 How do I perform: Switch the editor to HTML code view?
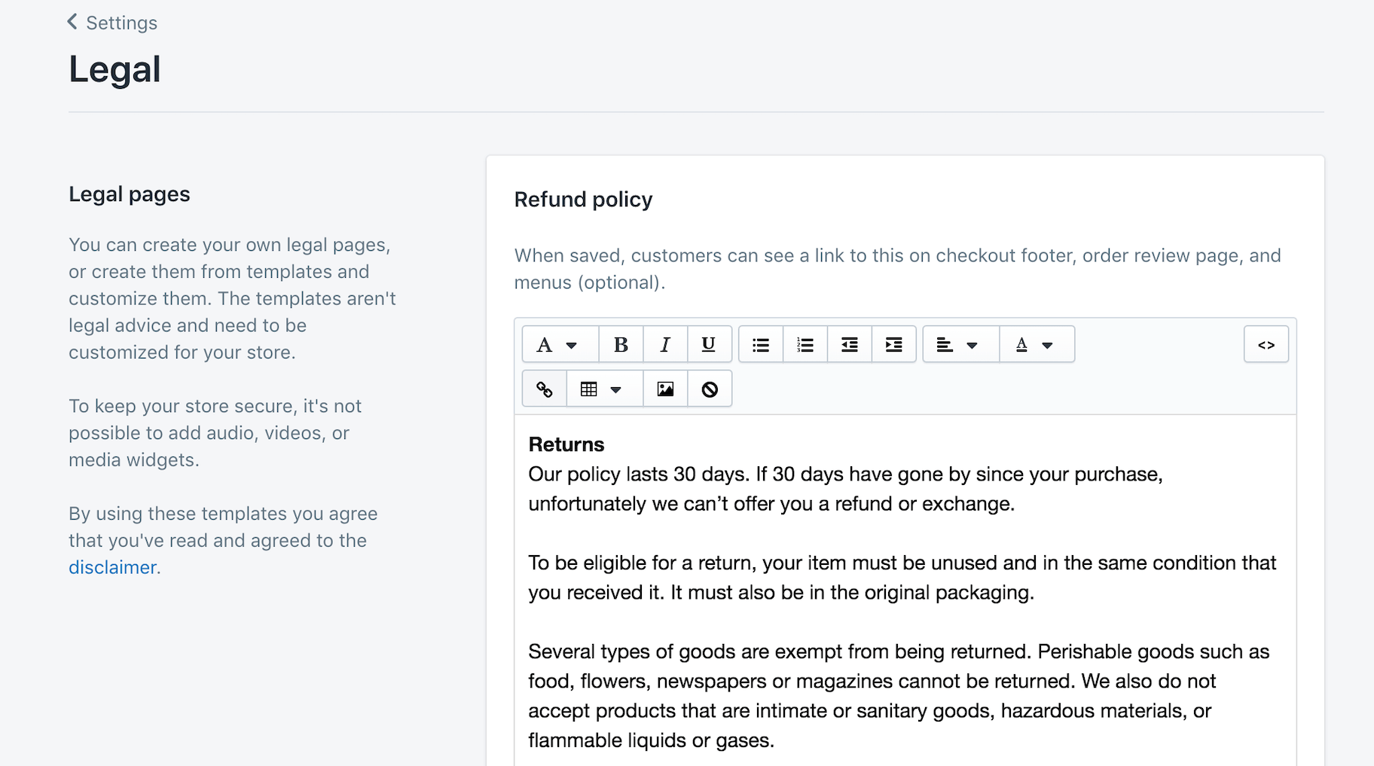pyautogui.click(x=1266, y=344)
